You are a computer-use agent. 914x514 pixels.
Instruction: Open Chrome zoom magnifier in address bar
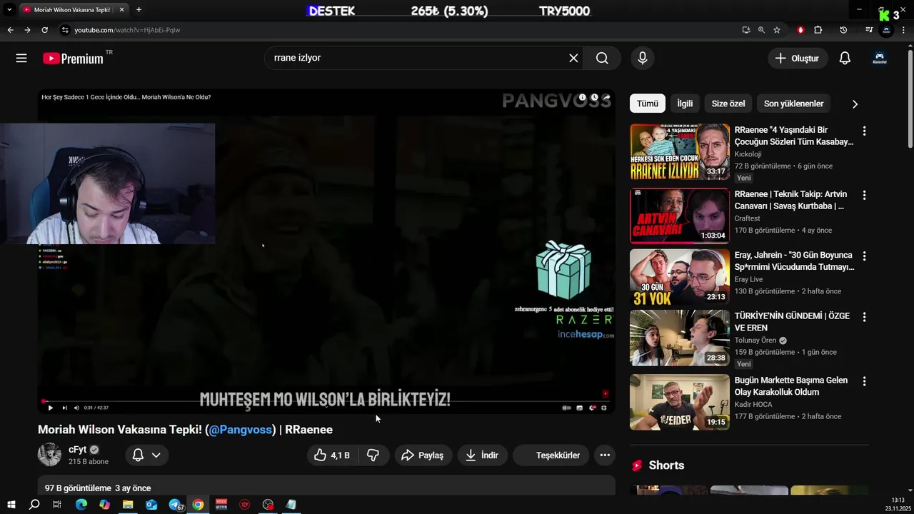click(761, 30)
